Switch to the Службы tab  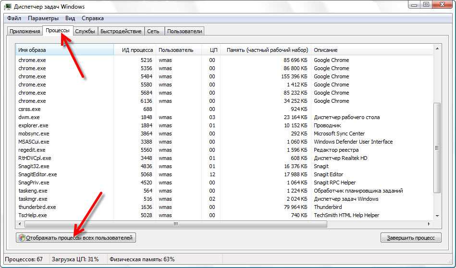tap(85, 31)
